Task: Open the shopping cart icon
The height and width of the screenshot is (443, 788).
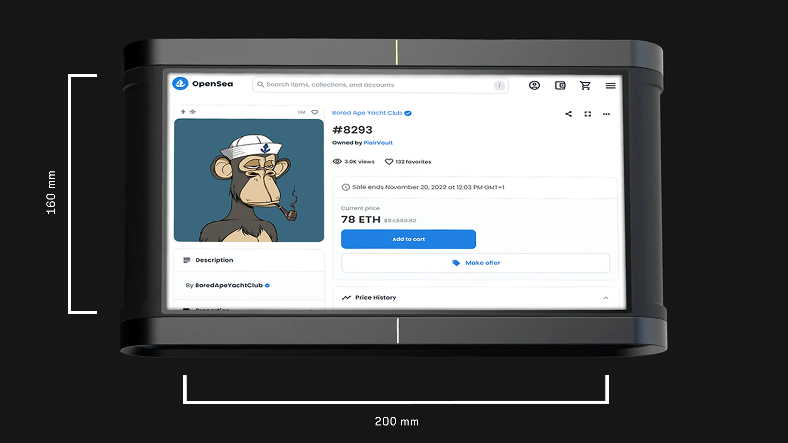Action: point(585,85)
